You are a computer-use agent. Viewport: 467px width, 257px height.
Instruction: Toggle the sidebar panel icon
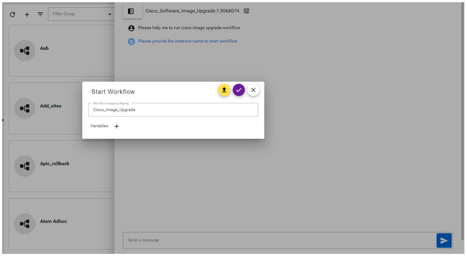[131, 11]
